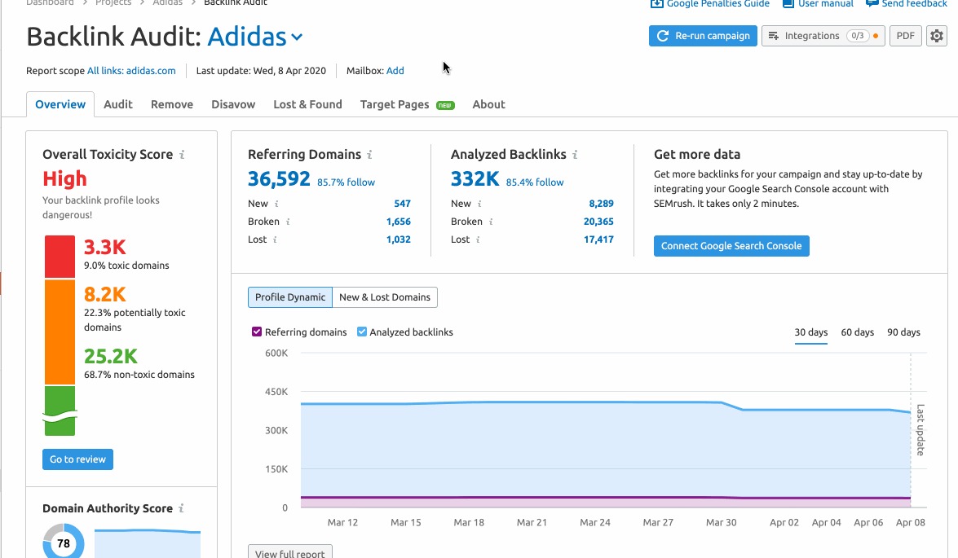Click the red toxic domains bar segment
Image resolution: width=958 pixels, height=558 pixels.
(x=60, y=257)
